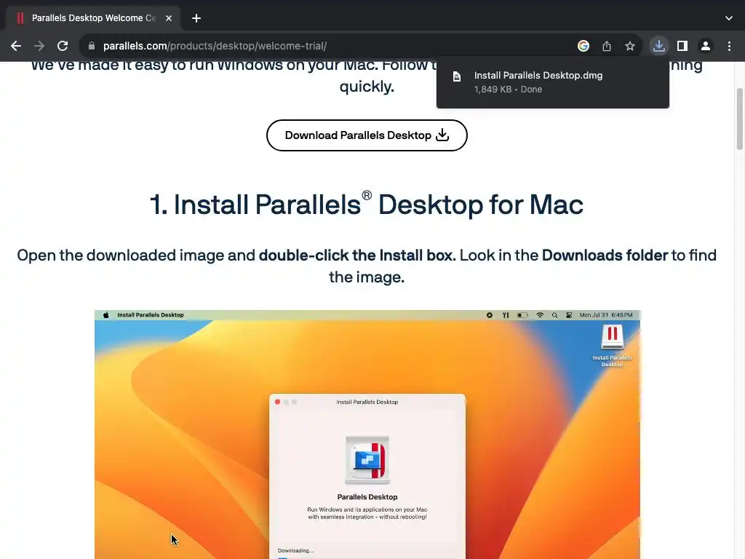Reload the Parallels welcome page
Screen dimensions: 745x559
click(63, 46)
